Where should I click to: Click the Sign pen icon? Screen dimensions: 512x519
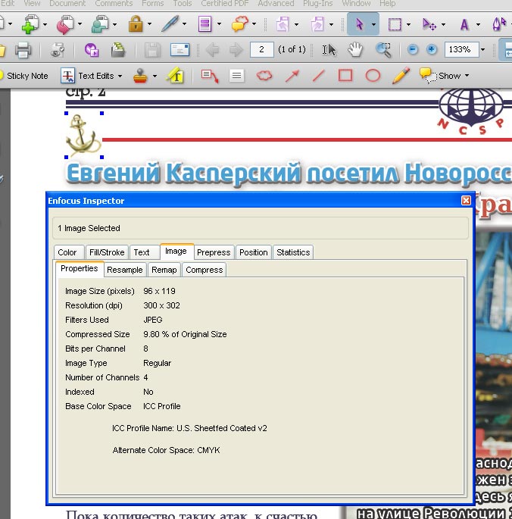pyautogui.click(x=170, y=23)
